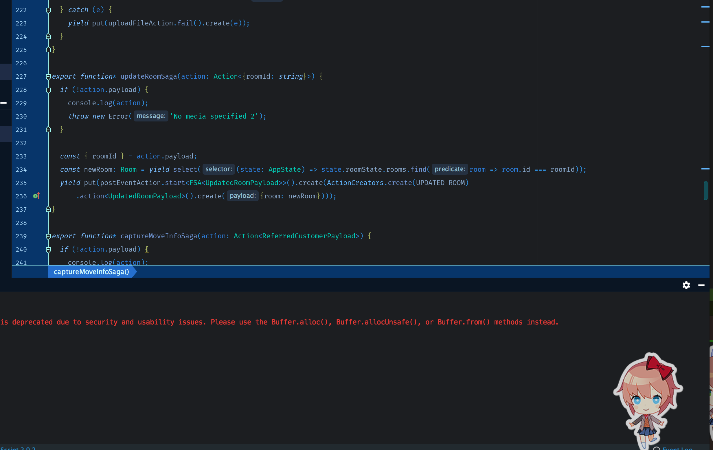Open tool window settings gear icon

tap(686, 285)
